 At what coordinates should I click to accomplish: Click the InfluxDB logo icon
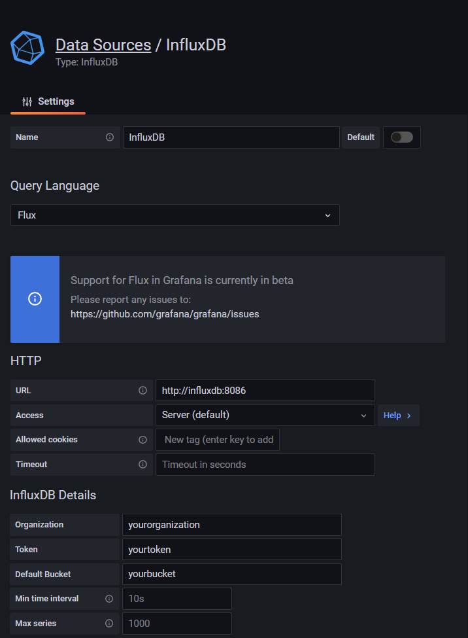27,48
